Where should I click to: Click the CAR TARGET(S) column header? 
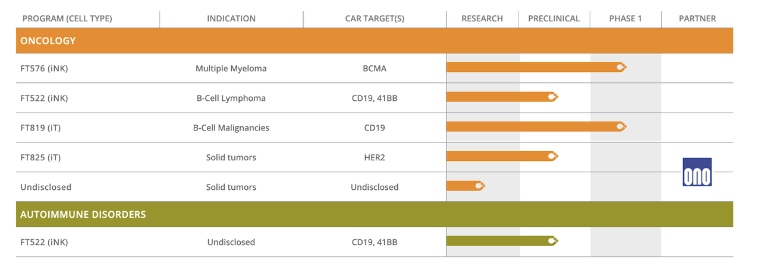375,18
